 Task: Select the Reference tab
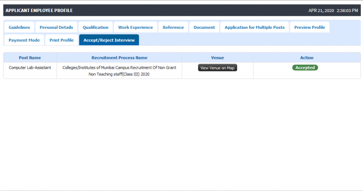pos(173,27)
